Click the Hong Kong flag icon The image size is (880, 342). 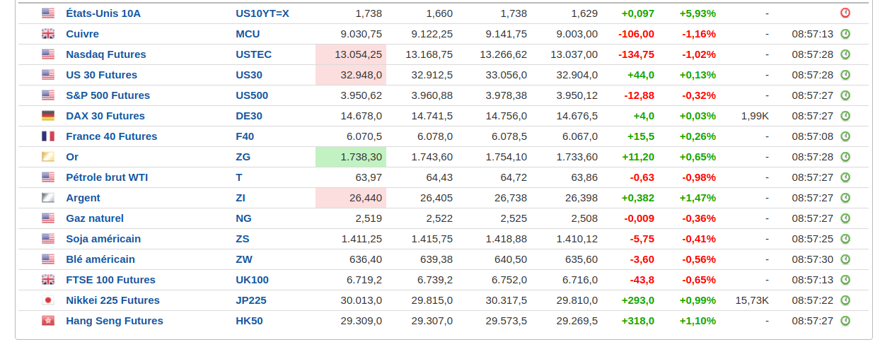tap(48, 321)
